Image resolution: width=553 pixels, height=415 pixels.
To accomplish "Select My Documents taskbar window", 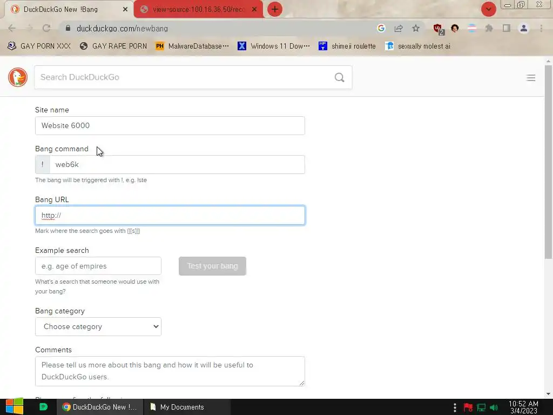I will [187, 407].
